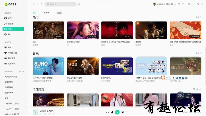Image resolution: width=206 pixels, height=116 pixels.
Task: Select the 推荐 tab
Action: [x=35, y=13]
